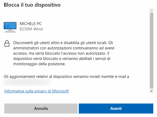
Task: Click the monitoraggio della posizione text
Action: (x=39, y=64)
